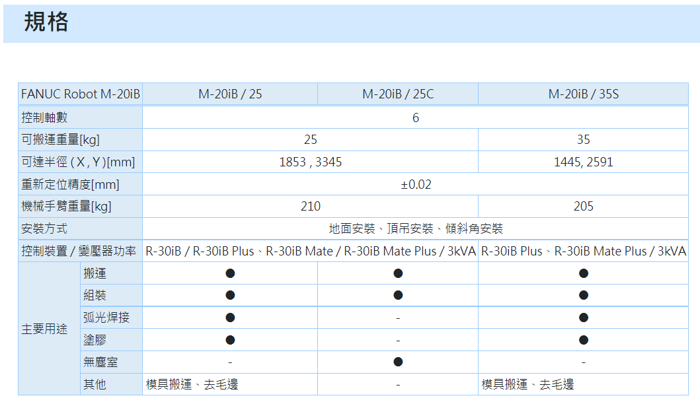This screenshot has width=700, height=404.
Task: Click the 控制軸數 row label
Action: (45, 118)
